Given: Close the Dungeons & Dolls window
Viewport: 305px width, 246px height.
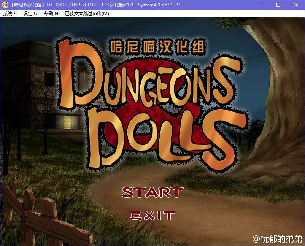Looking at the screenshot, I should (x=295, y=5).
